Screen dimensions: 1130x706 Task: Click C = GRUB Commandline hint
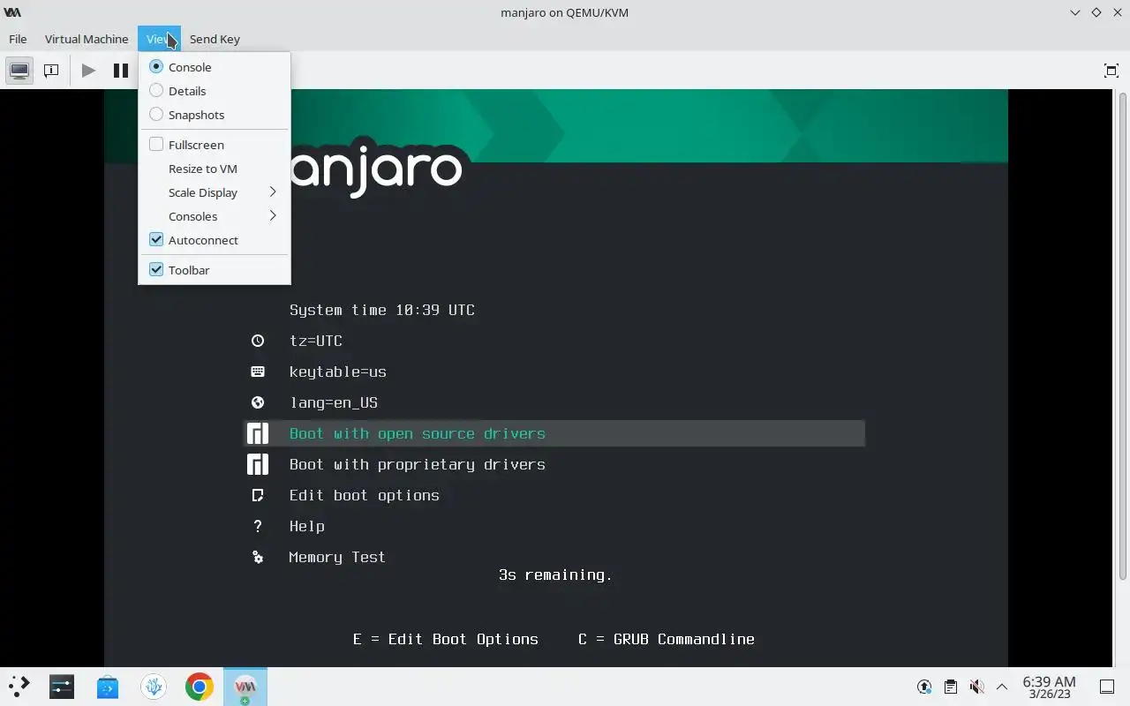[x=667, y=639]
